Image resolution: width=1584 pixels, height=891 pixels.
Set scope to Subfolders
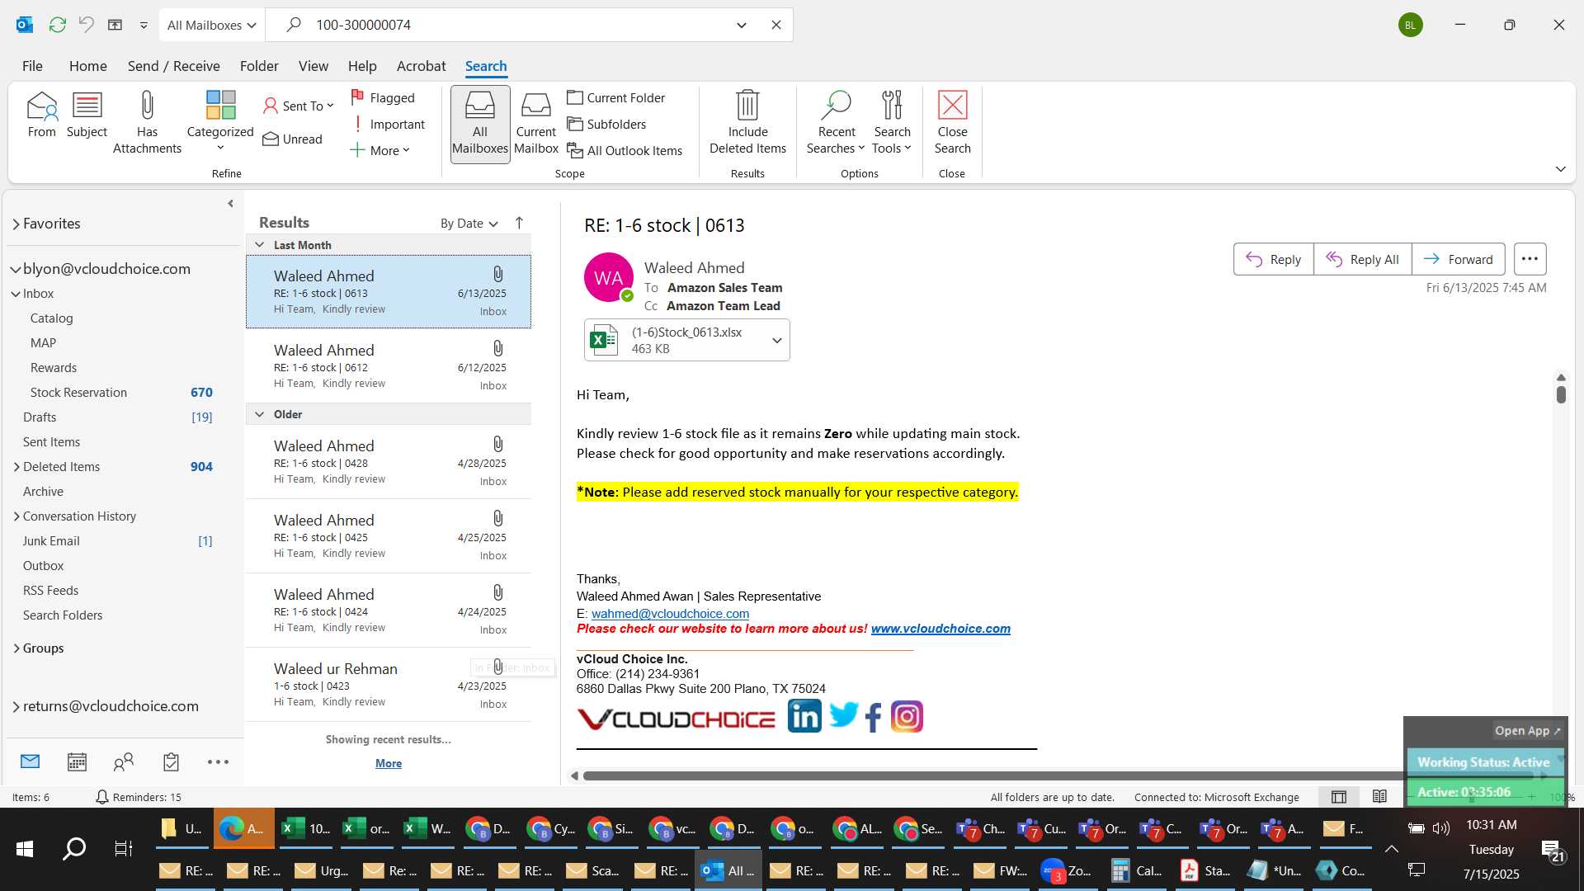click(x=607, y=124)
